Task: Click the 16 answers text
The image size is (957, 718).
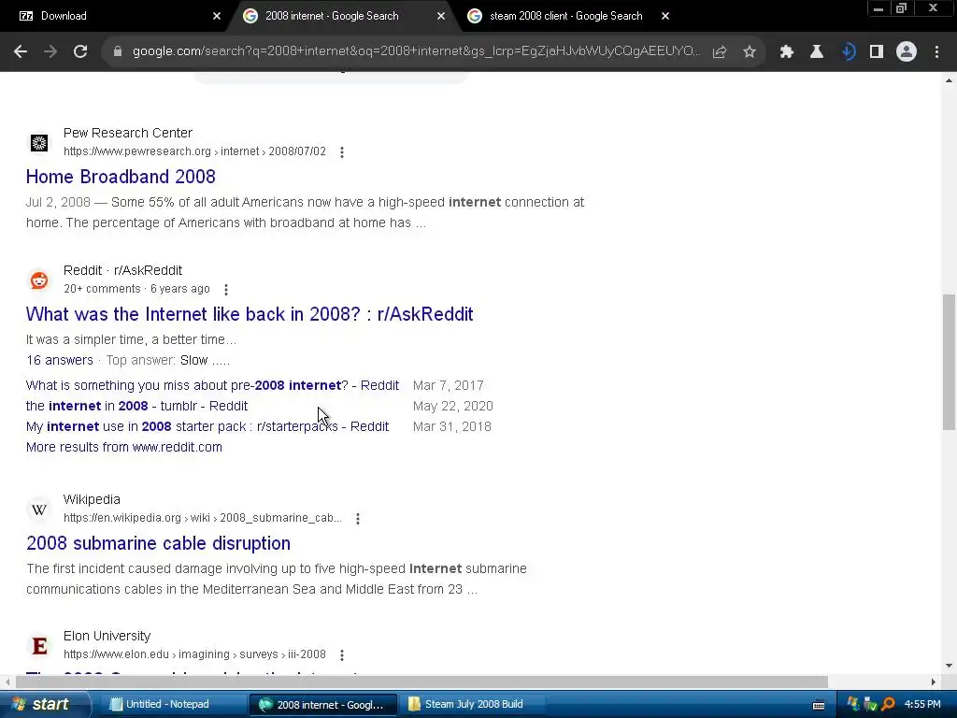Action: point(60,360)
